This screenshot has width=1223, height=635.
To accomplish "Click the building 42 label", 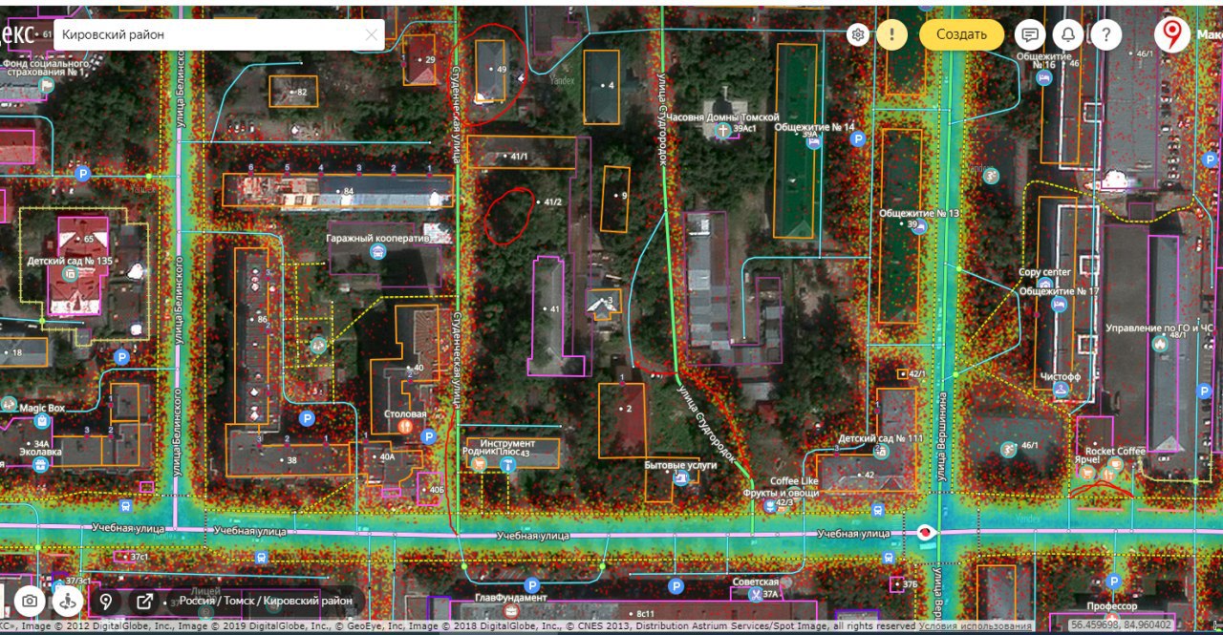I will 869,475.
